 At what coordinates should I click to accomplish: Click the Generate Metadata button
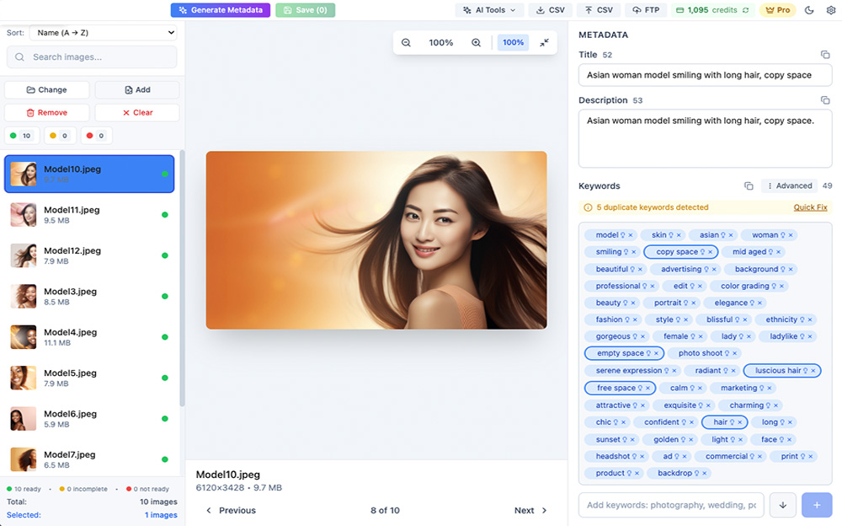point(220,10)
